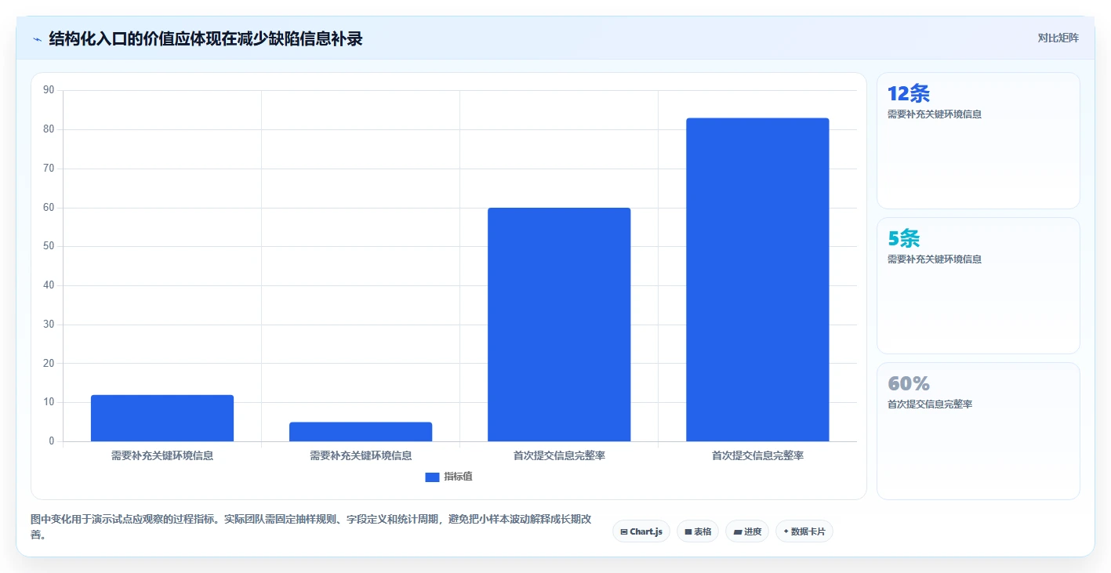
Task: Select the 12条 card value
Action: [908, 93]
